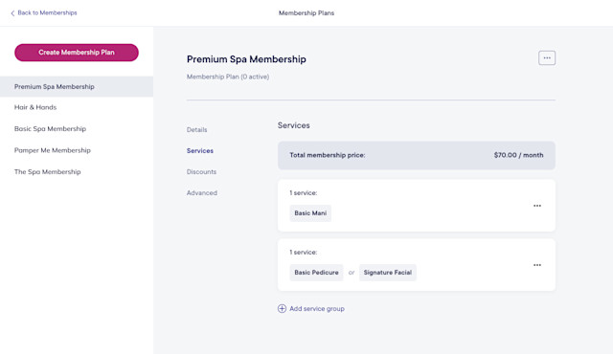Click the plus circle add icon
Screen dimensions: 613x354
(x=282, y=308)
